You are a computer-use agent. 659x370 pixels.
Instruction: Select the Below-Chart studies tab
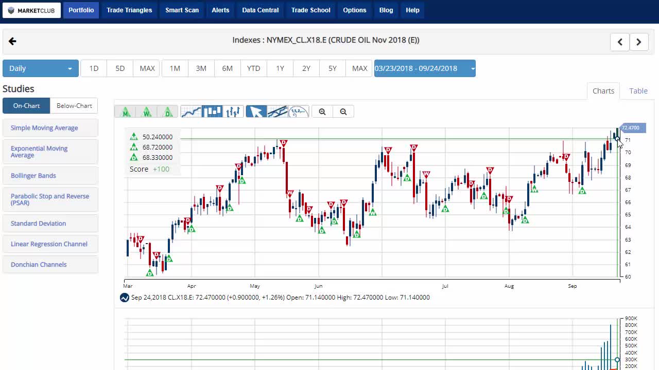click(74, 105)
